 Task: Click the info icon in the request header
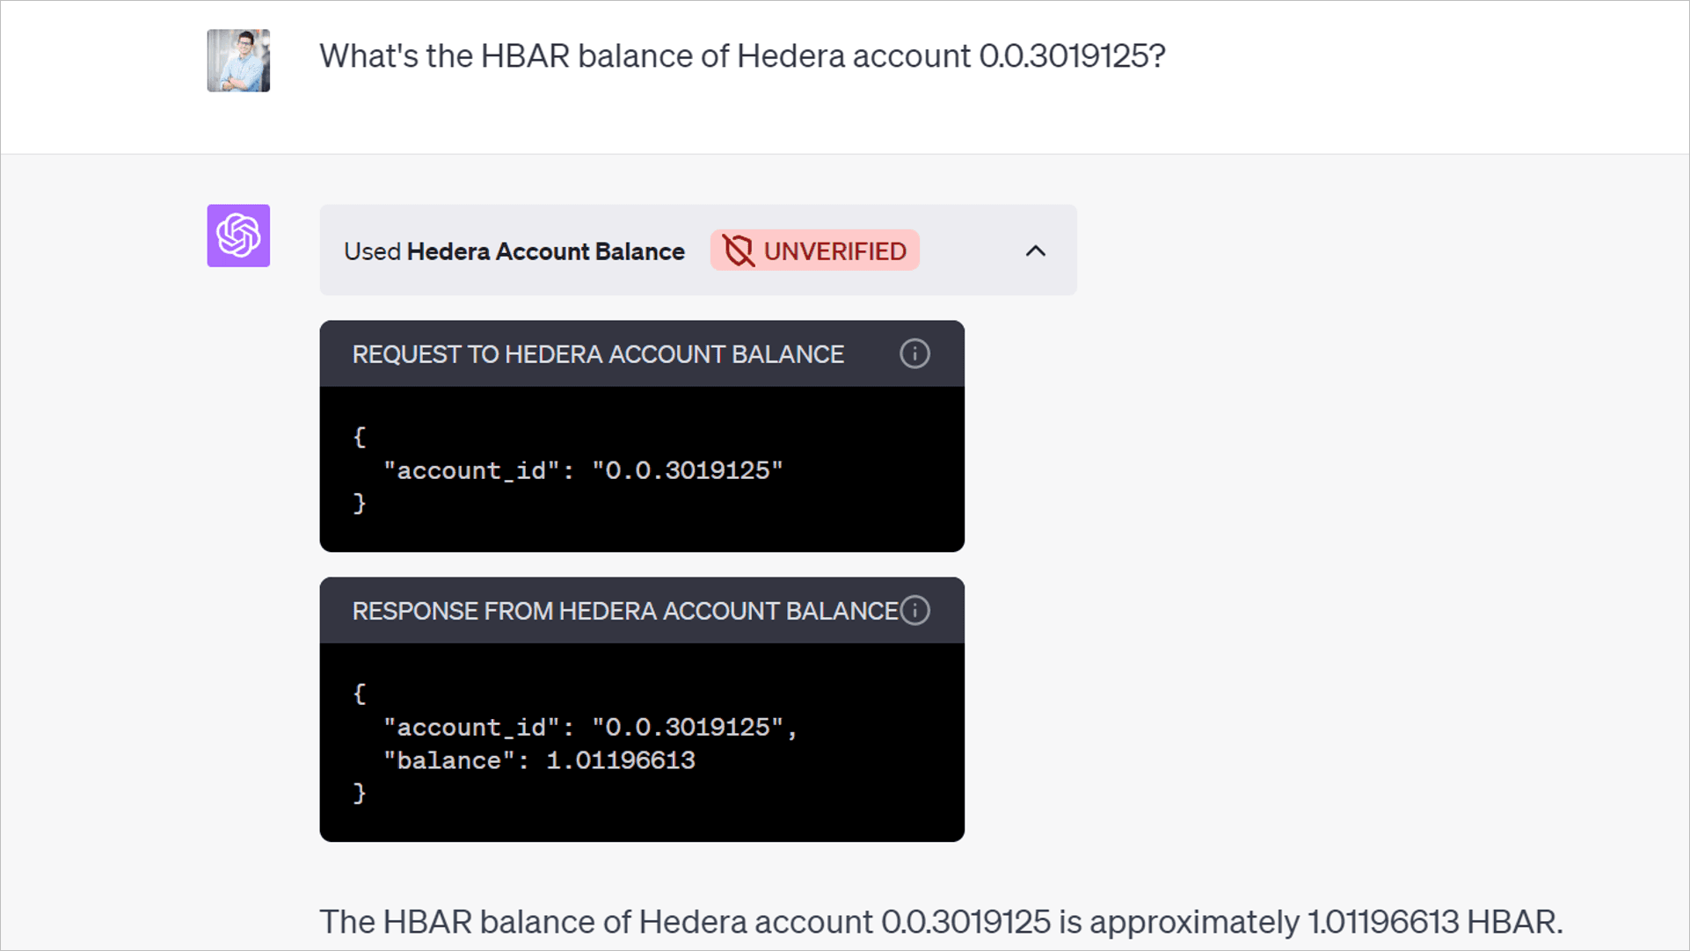click(914, 353)
